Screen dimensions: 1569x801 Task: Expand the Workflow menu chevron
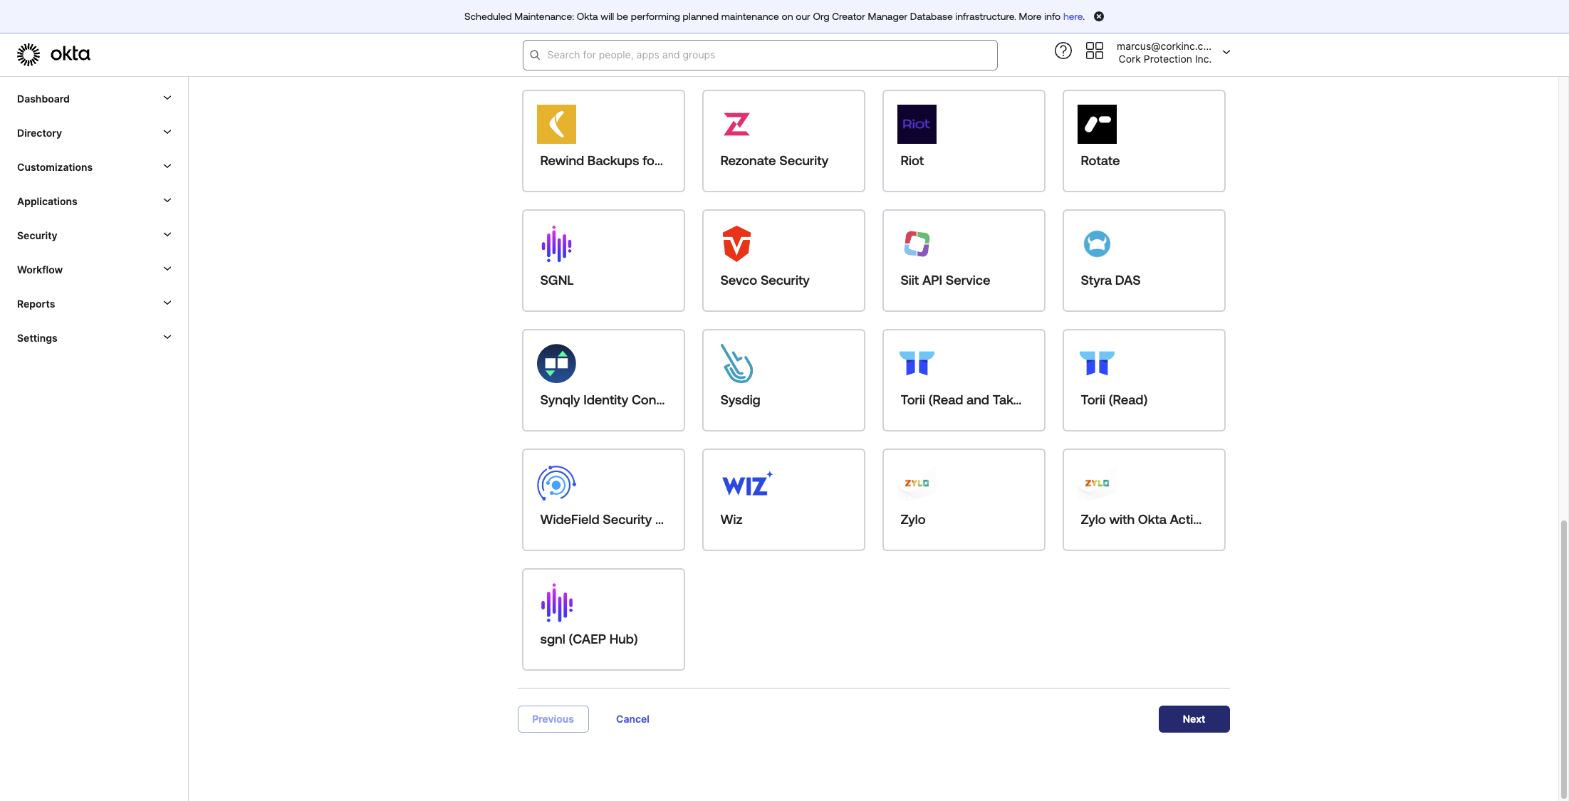point(167,269)
